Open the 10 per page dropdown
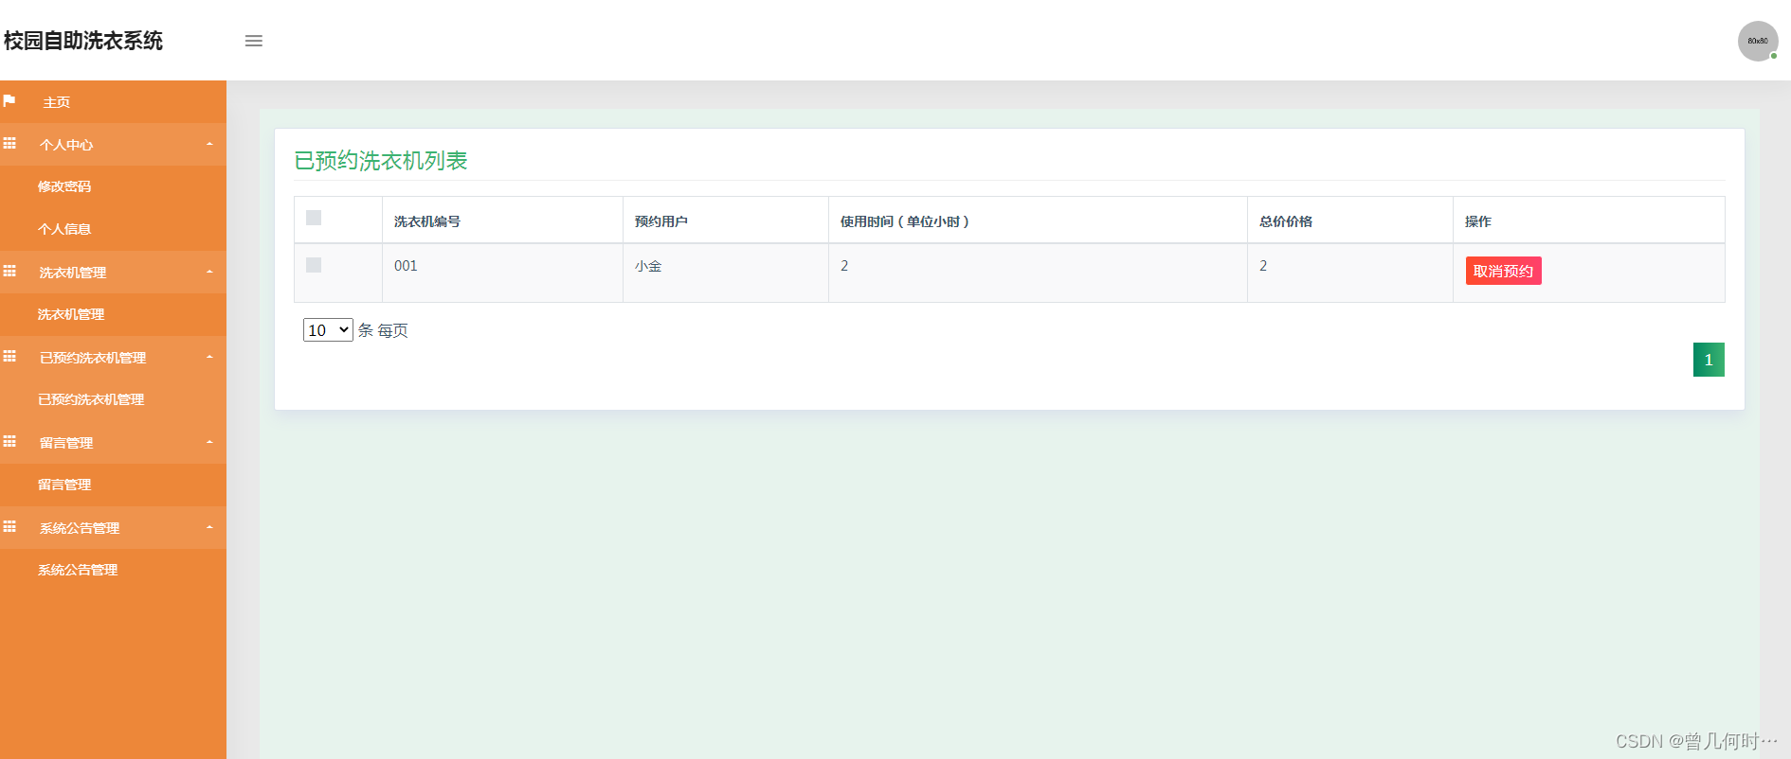Image resolution: width=1791 pixels, height=759 pixels. pyautogui.click(x=328, y=329)
